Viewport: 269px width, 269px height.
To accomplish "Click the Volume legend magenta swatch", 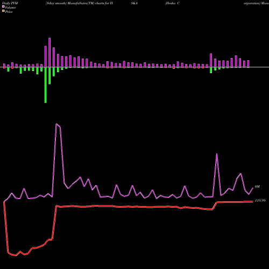I will point(3,6).
